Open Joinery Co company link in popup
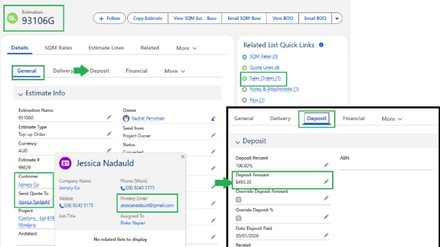The width and height of the screenshot is (440, 247). pos(69,187)
